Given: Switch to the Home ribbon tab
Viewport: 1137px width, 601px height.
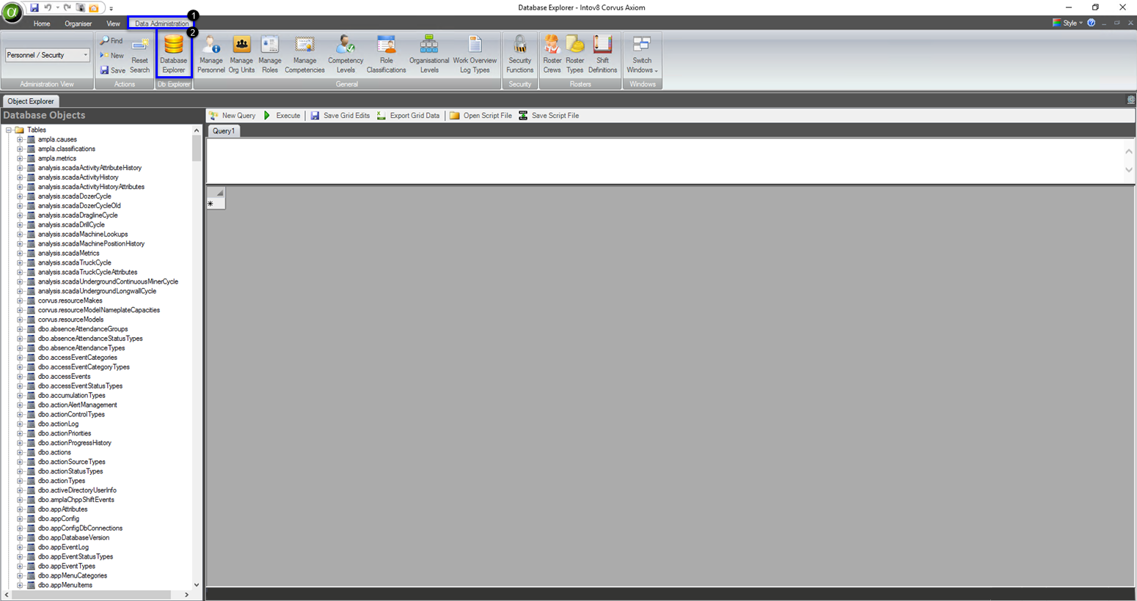Looking at the screenshot, I should point(42,23).
